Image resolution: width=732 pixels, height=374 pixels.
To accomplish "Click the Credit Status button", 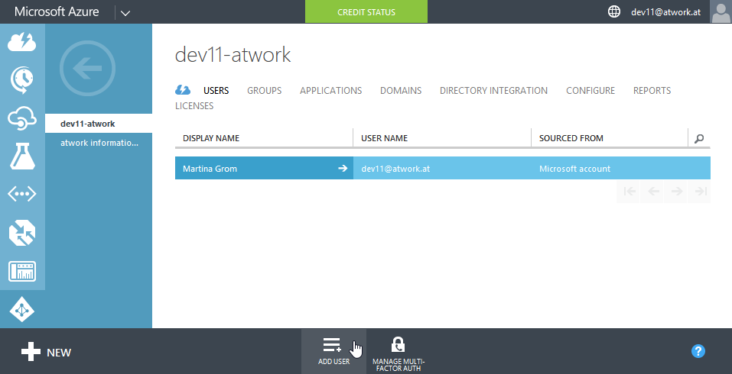I will coord(366,12).
